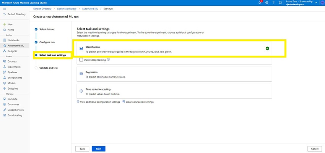
Task: Click Automated ML breadcrumb link
Action: [x=90, y=9]
